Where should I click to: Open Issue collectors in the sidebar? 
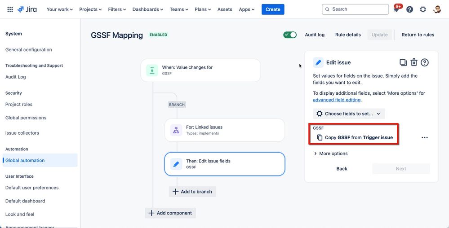pos(22,133)
